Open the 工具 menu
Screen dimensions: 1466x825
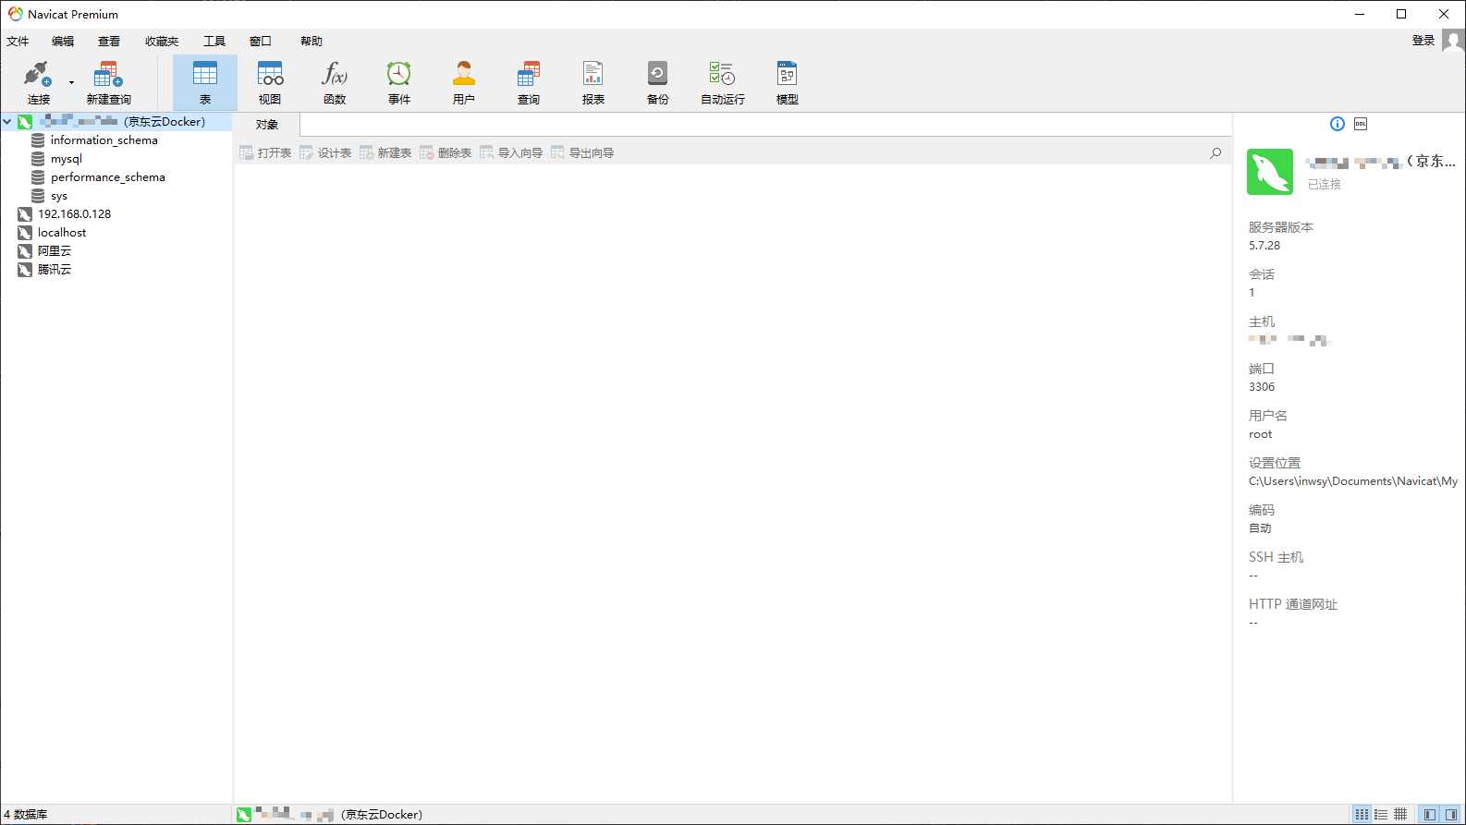click(x=214, y=41)
